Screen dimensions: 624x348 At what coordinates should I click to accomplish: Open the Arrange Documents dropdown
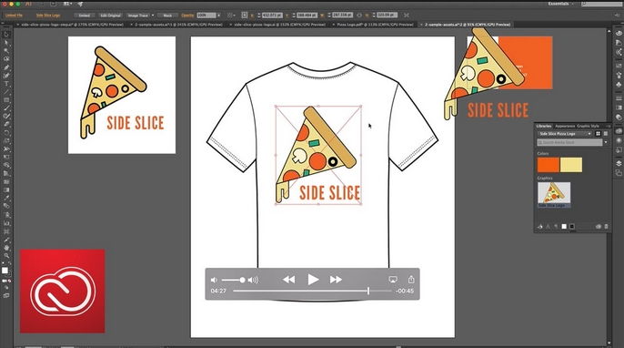[x=67, y=4]
